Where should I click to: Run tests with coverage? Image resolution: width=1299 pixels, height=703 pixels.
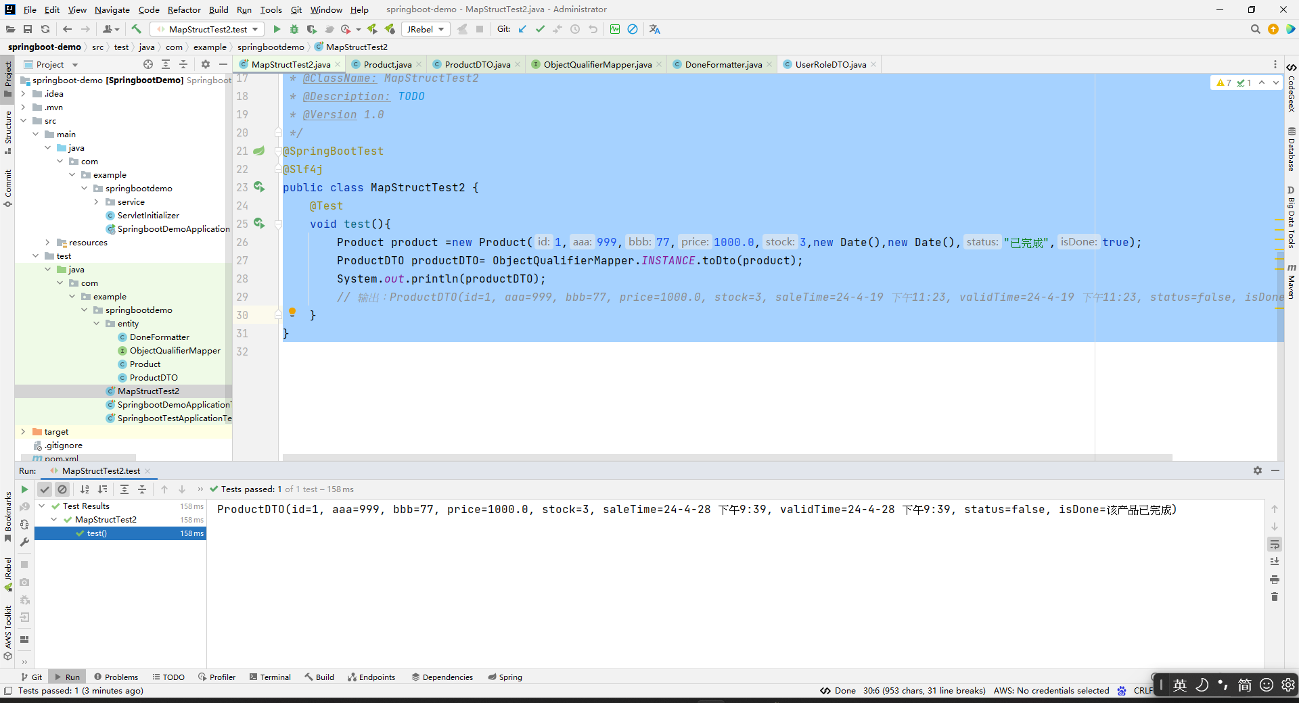pyautogui.click(x=311, y=29)
